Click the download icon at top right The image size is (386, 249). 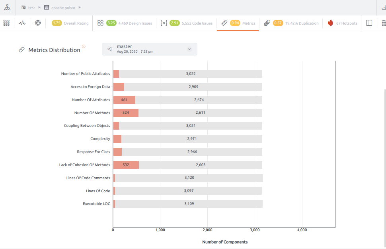[384, 8]
